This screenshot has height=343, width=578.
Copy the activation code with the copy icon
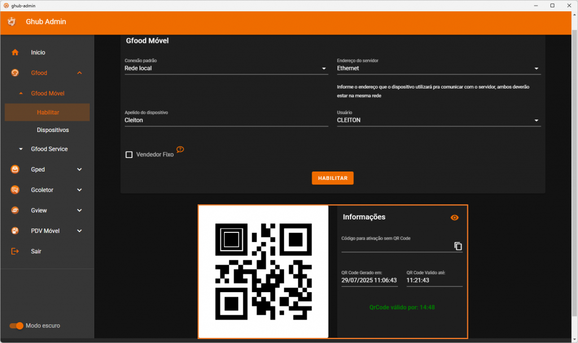458,246
